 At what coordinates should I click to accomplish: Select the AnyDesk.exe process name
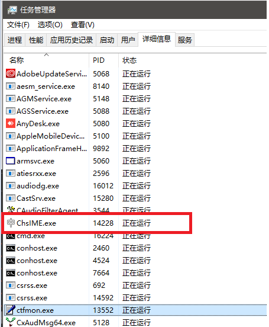point(38,124)
